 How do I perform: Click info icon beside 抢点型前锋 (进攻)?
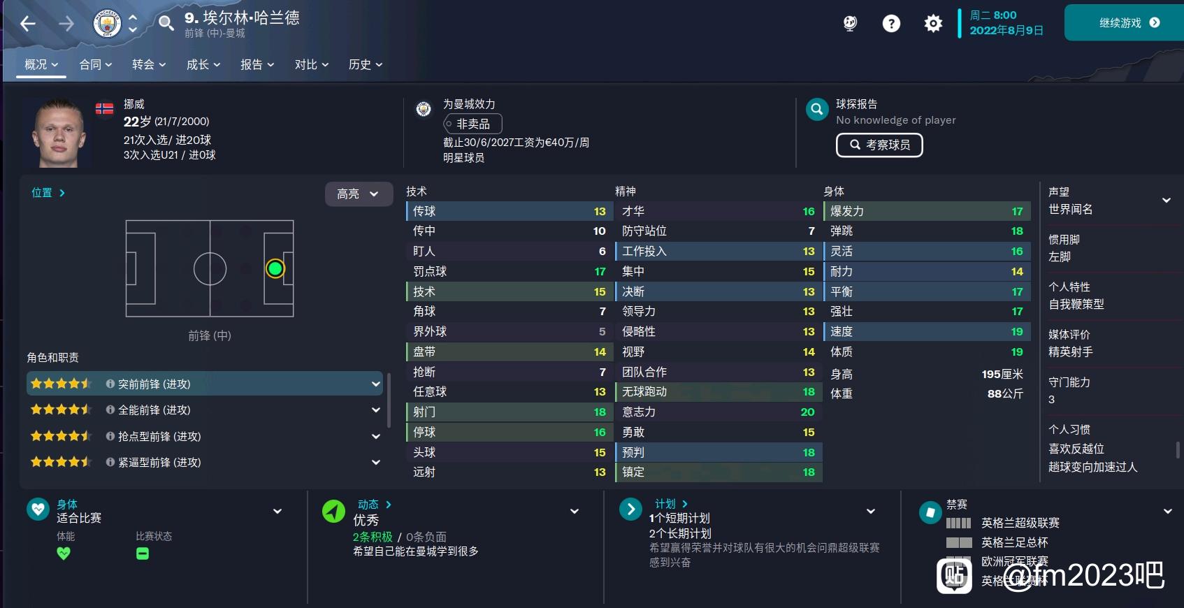click(110, 436)
